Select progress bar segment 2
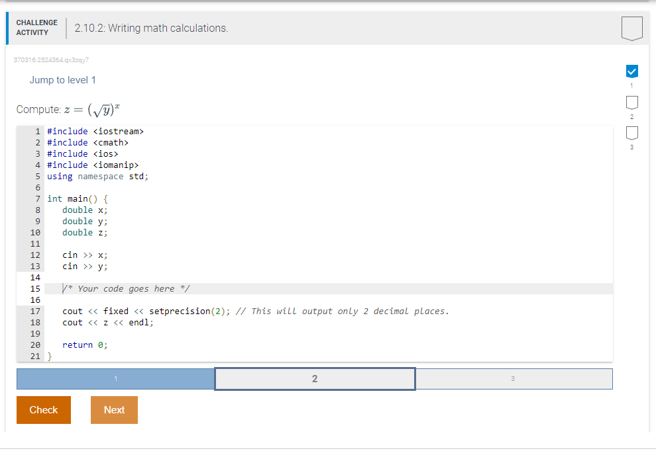 pyautogui.click(x=315, y=378)
